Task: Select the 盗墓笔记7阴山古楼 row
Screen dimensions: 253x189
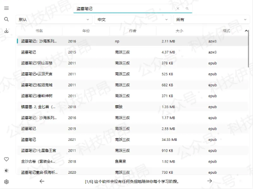Action: pos(132,63)
